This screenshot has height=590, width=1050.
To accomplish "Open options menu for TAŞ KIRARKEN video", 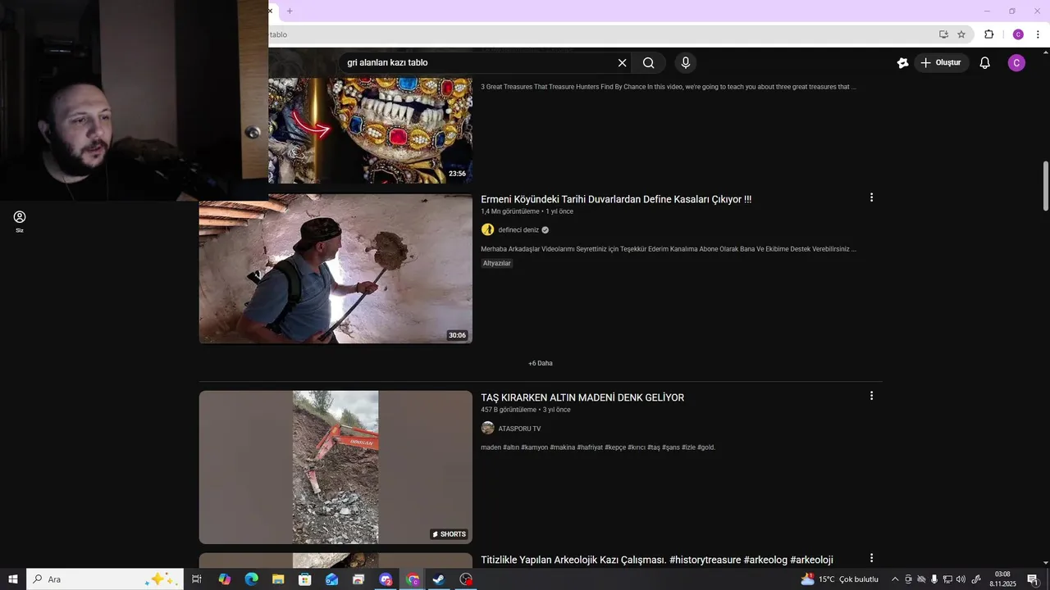I will tap(871, 396).
